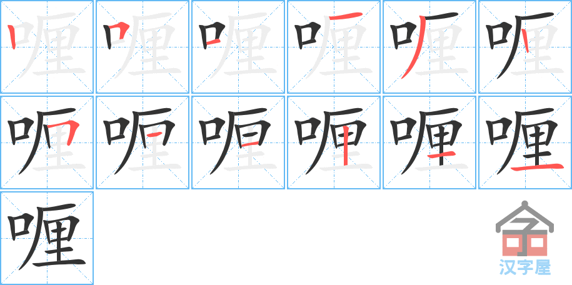Select the first stroke step thumbnail

(47, 47)
